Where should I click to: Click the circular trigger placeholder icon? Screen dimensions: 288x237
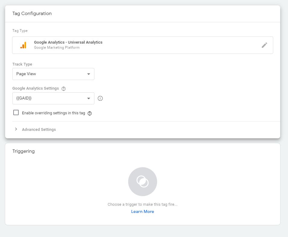[143, 181]
